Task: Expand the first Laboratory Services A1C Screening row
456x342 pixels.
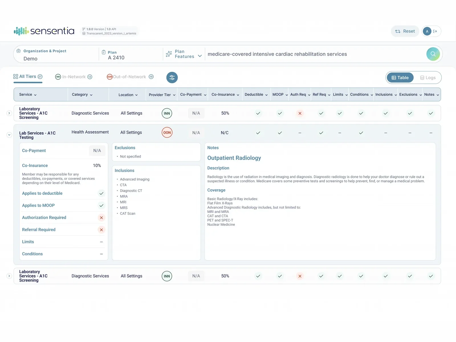Action: (x=9, y=113)
